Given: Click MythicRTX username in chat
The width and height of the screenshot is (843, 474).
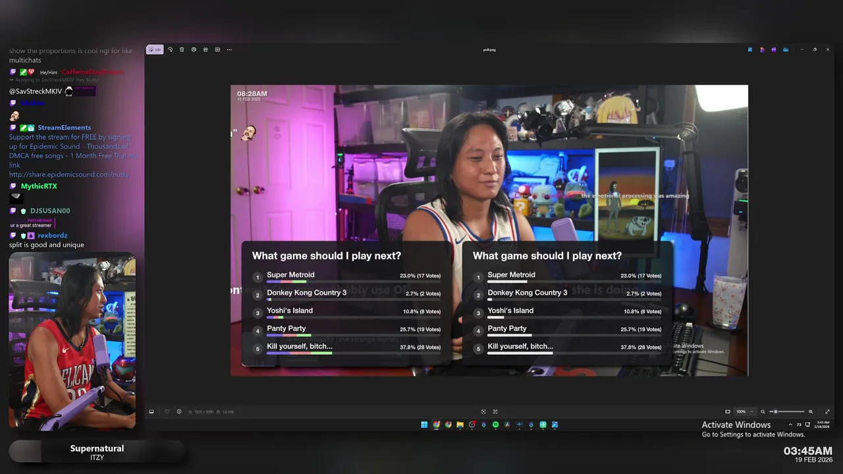Looking at the screenshot, I should pyautogui.click(x=39, y=186).
